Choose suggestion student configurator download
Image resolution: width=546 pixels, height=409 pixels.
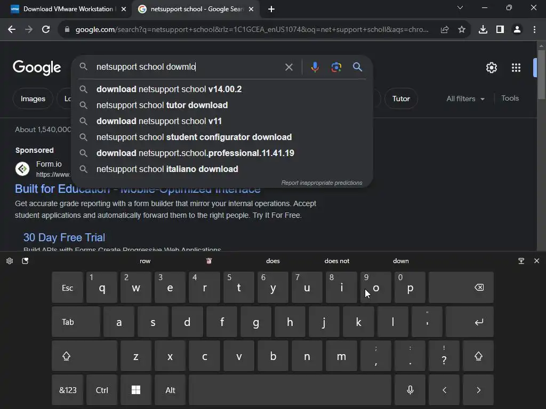pyautogui.click(x=222, y=137)
